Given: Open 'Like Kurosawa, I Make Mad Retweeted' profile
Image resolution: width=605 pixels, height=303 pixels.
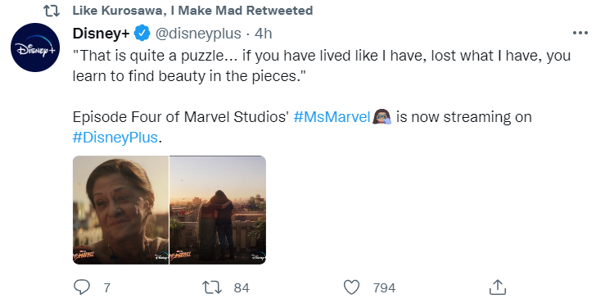Looking at the screenshot, I should click(x=192, y=11).
